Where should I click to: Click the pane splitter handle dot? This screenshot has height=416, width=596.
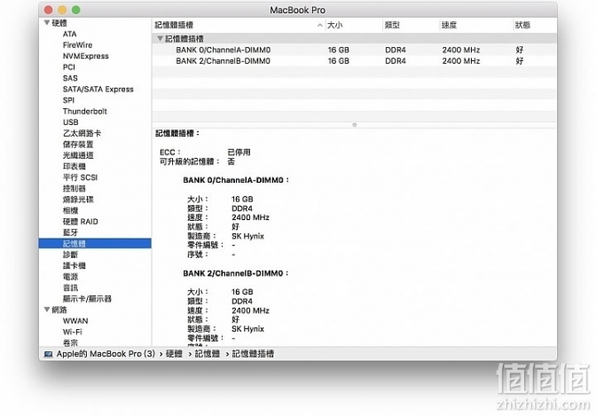354,125
